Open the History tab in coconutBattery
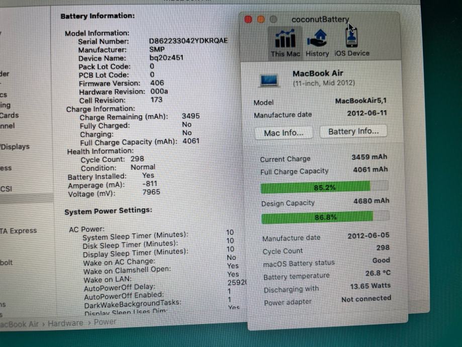This screenshot has width=462, height=347. coord(317,43)
